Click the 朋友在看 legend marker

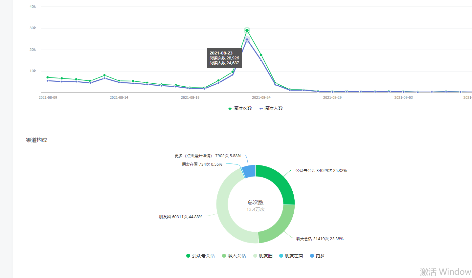pyautogui.click(x=281, y=256)
